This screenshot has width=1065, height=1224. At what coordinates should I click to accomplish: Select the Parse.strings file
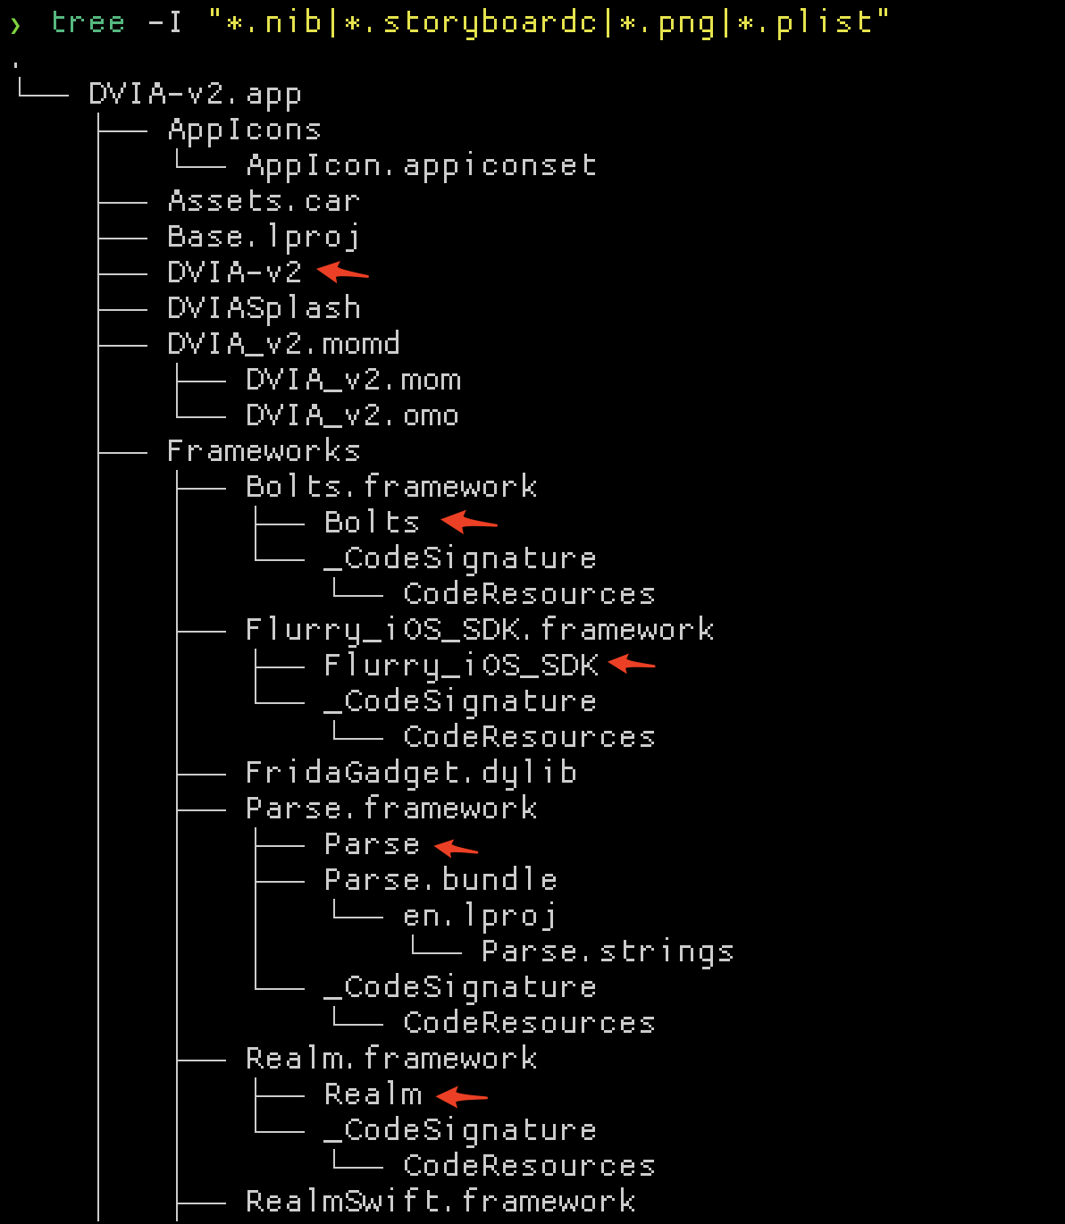pos(608,952)
